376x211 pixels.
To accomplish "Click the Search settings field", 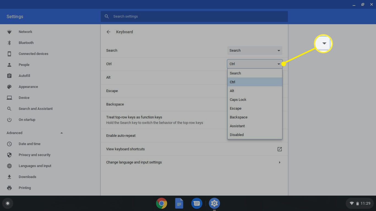I will [x=194, y=16].
